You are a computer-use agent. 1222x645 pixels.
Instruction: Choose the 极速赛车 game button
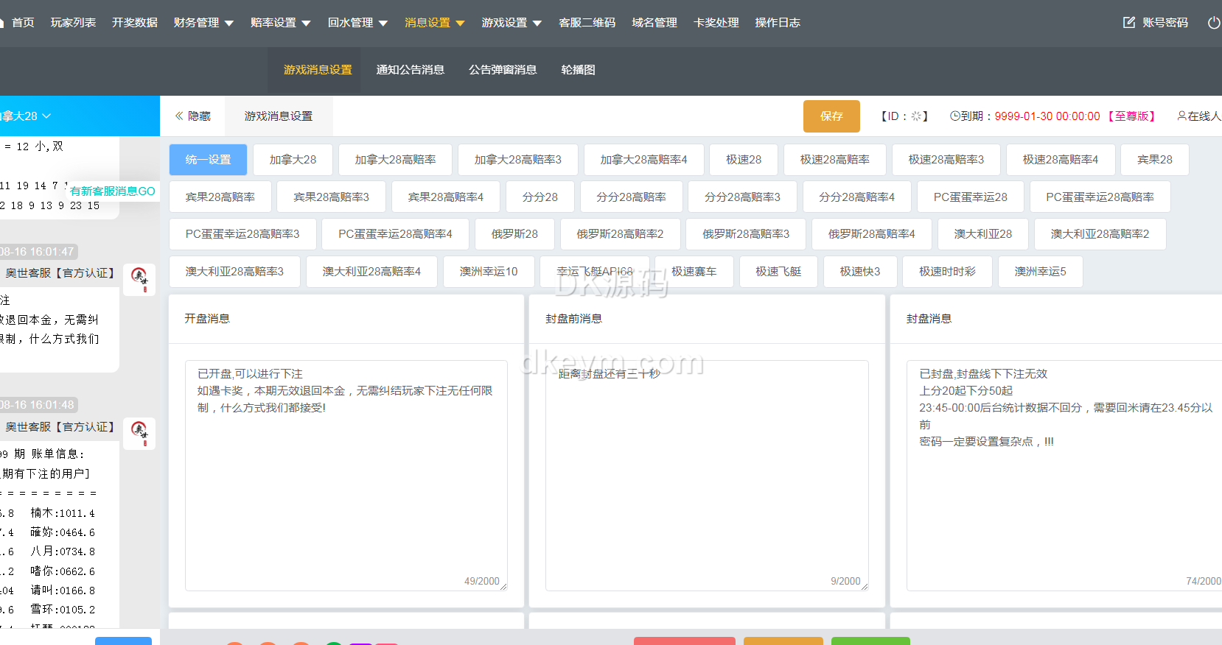(x=694, y=272)
